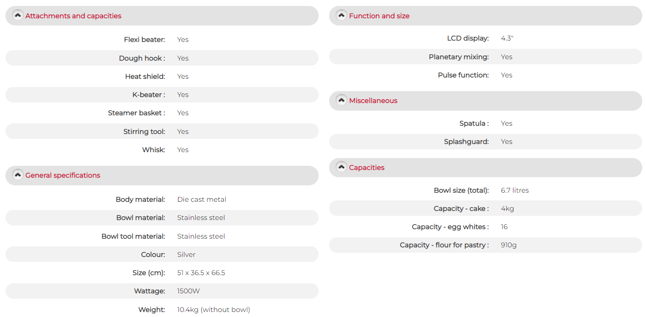The width and height of the screenshot is (645, 317).
Task: Collapse the General specifications section title
Action: point(63,175)
